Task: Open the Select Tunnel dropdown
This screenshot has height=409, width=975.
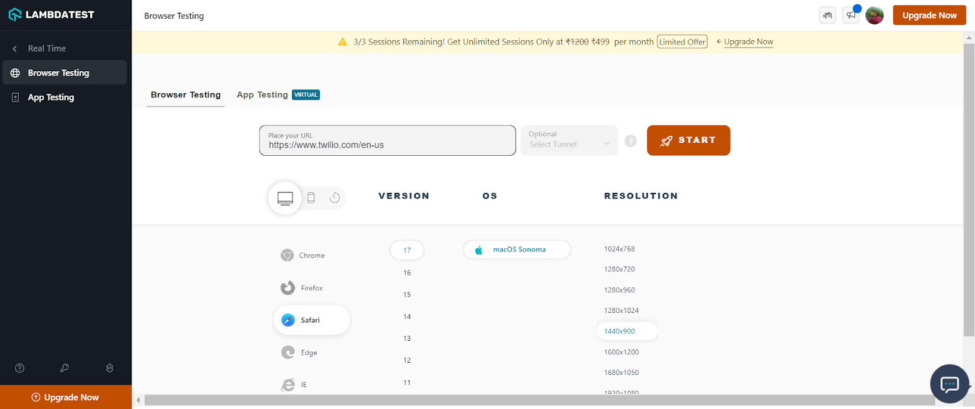Action: pos(569,141)
